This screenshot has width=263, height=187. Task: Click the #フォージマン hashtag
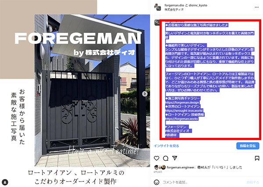click(177, 127)
